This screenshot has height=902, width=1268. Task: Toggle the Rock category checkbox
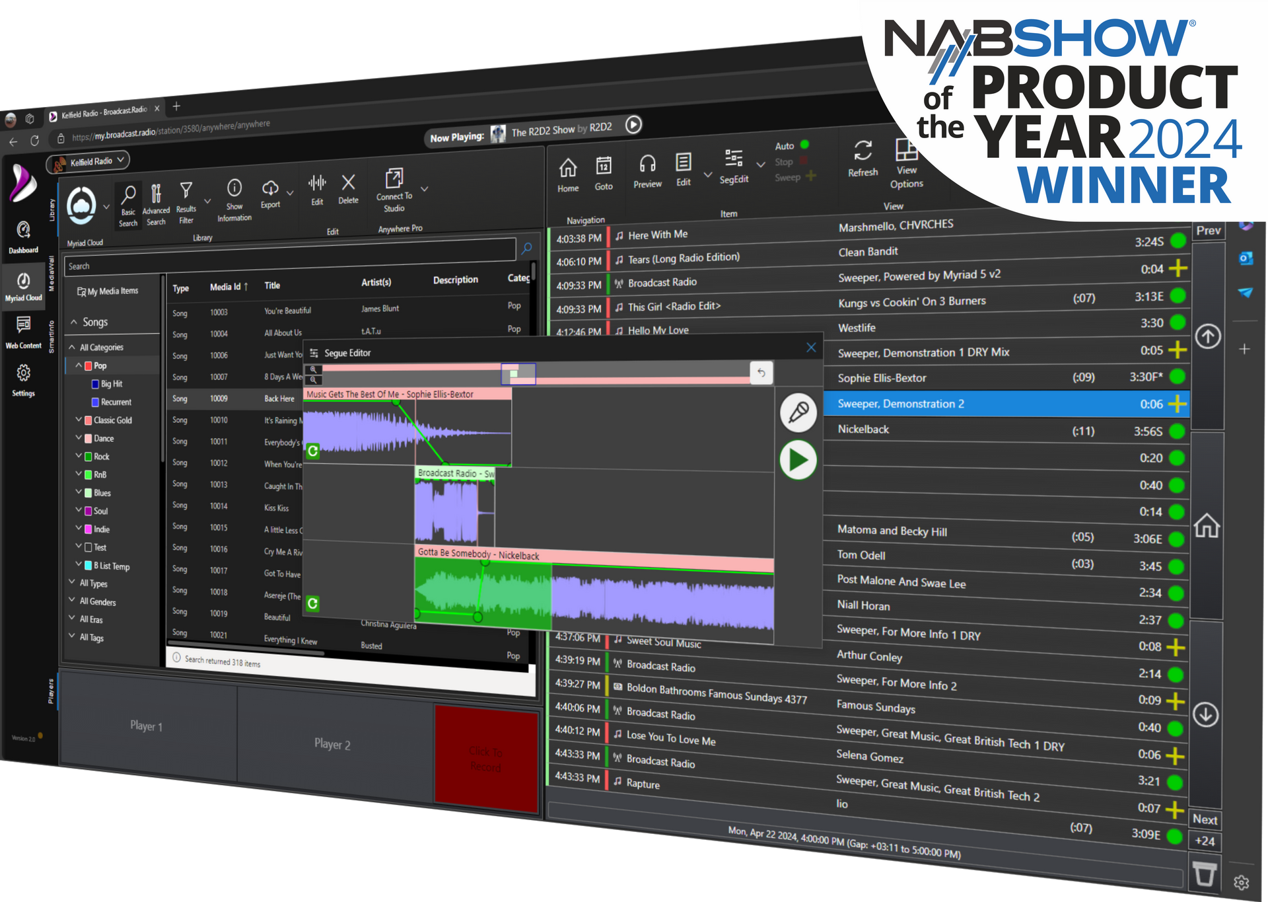pyautogui.click(x=88, y=457)
